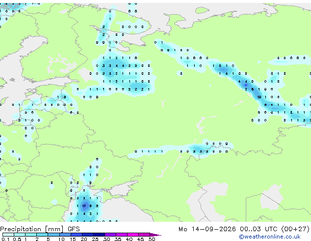Pick the legend swatch between 5 and 10
Screen dimensions: 311x241
(53, 235)
